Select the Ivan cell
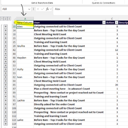The image size is (128, 128). 25,77
